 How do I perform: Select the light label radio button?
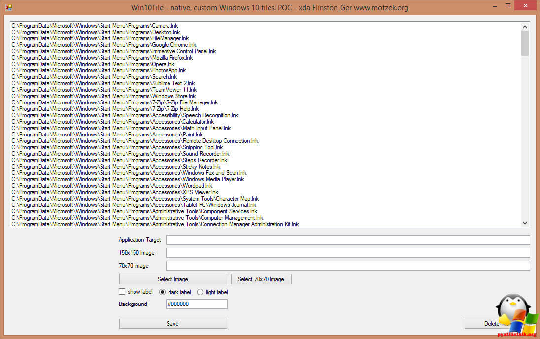(200, 292)
